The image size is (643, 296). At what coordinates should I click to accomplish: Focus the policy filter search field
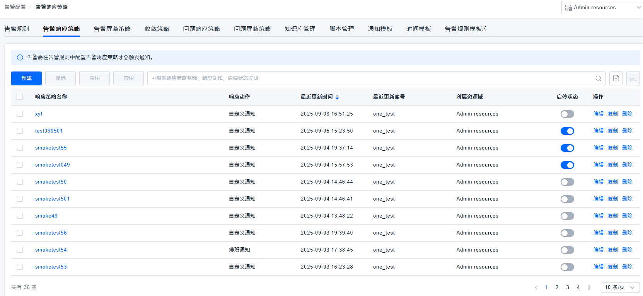(x=367, y=78)
